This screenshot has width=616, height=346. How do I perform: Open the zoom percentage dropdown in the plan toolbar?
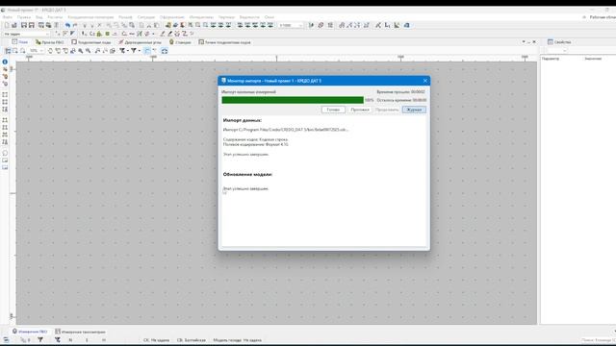click(x=37, y=51)
